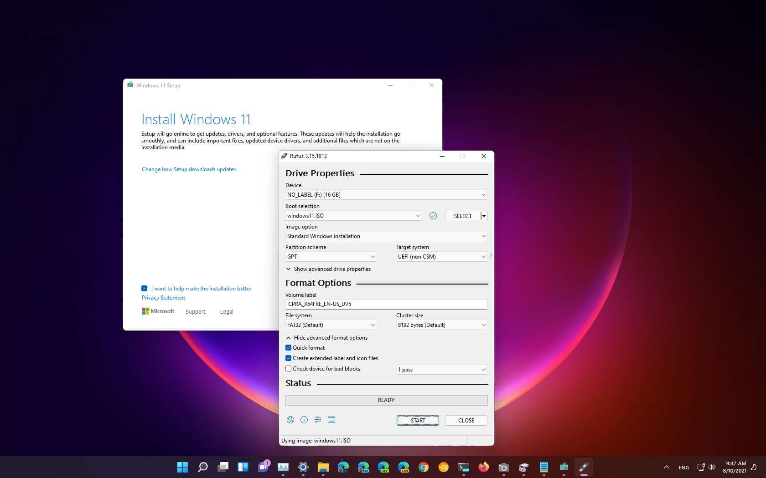This screenshot has height=478, width=766.
Task: Open the Privacy Statement link
Action: (163, 297)
